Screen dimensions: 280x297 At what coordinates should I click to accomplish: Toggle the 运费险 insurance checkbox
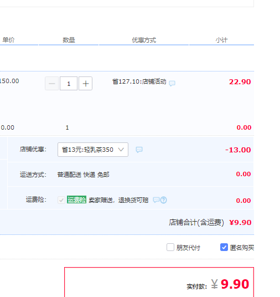[x=61, y=200]
